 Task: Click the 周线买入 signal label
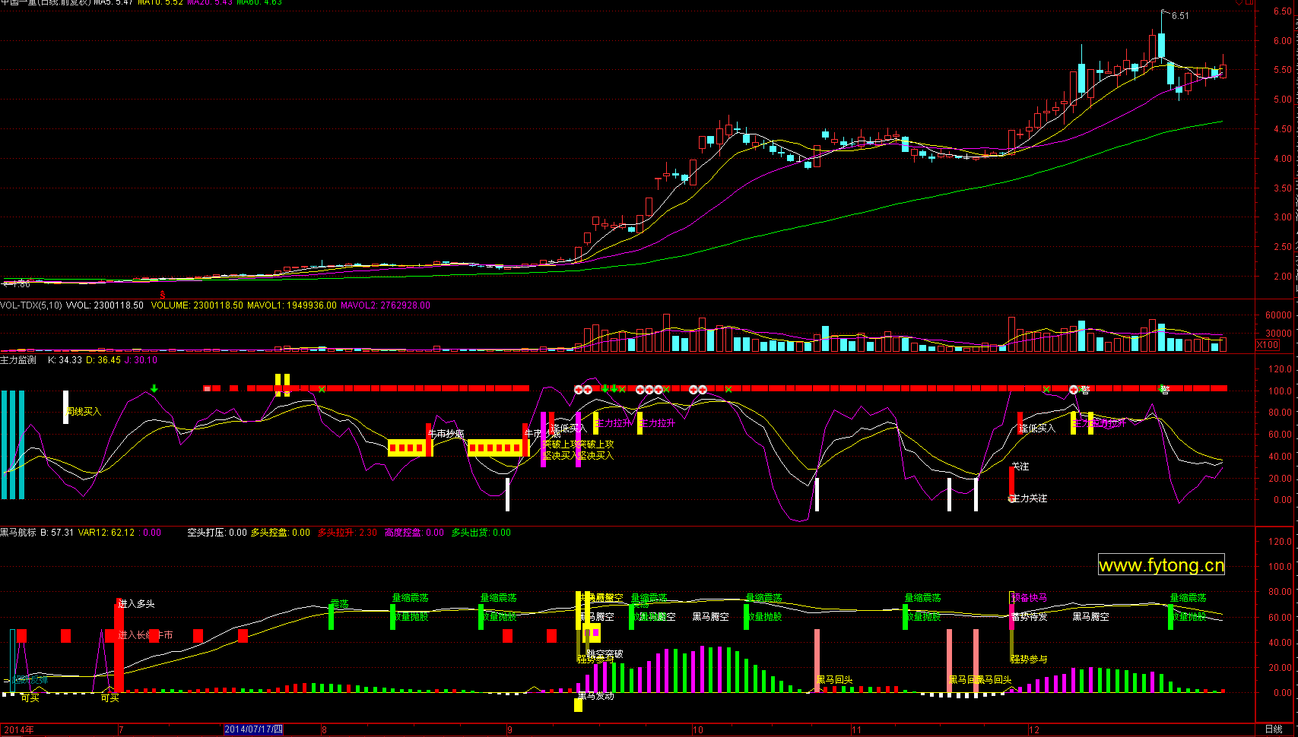point(84,412)
